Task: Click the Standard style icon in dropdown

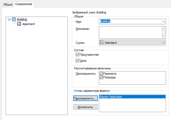Action: pyautogui.click(x=101, y=42)
